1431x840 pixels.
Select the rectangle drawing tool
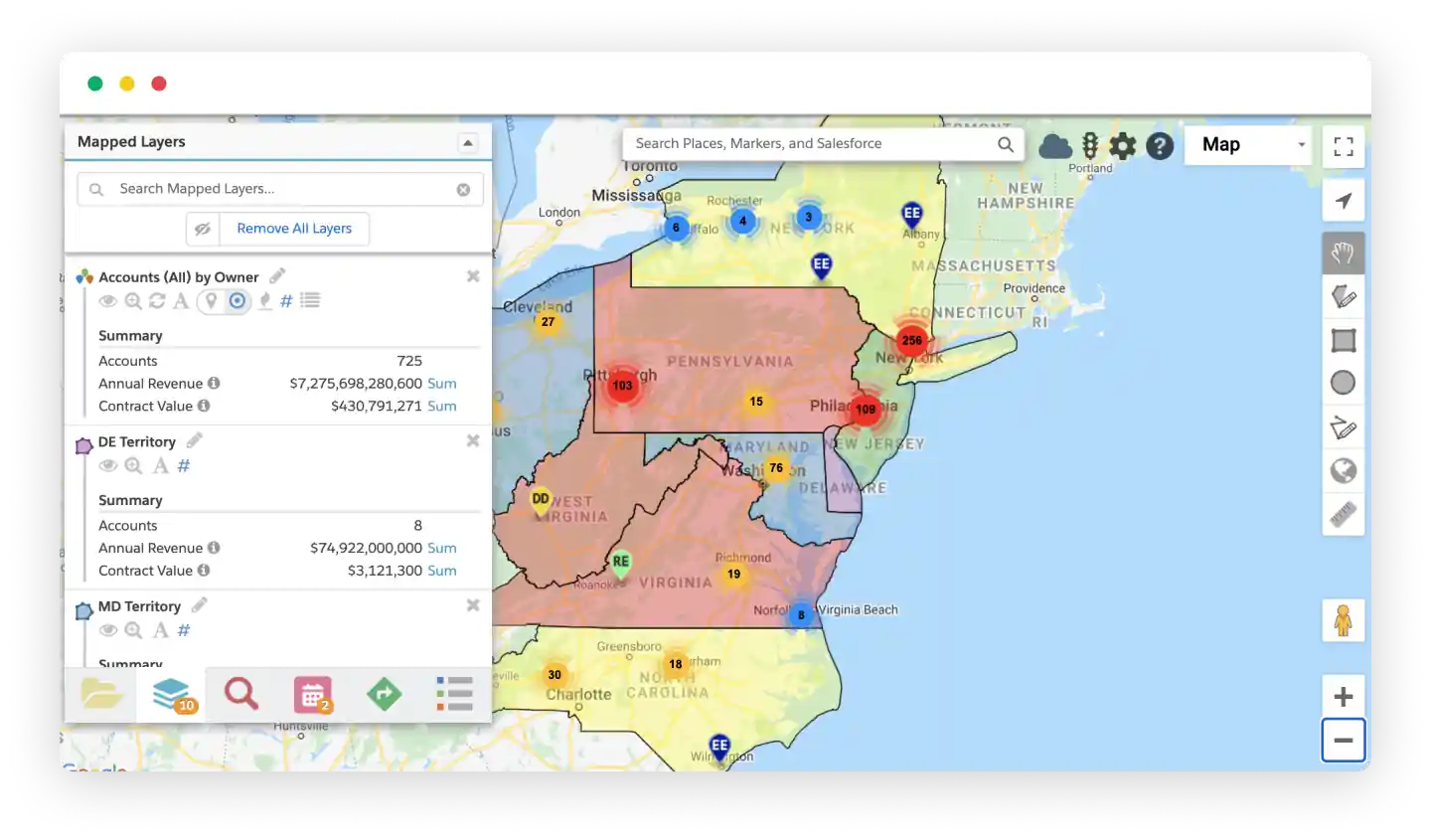click(x=1343, y=340)
